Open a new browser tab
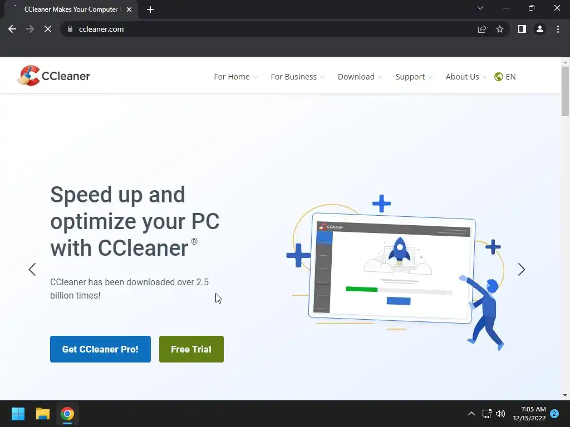Image resolution: width=570 pixels, height=427 pixels. (150, 9)
